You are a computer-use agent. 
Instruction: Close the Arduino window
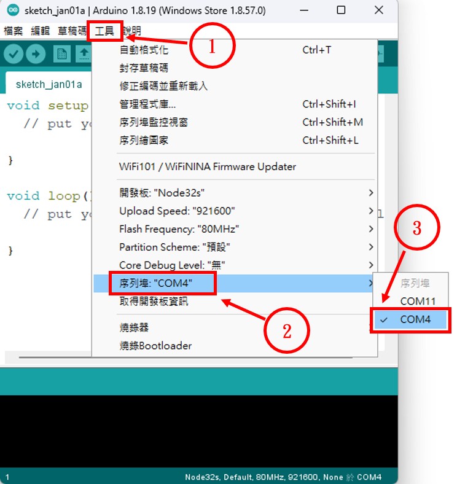(x=379, y=10)
